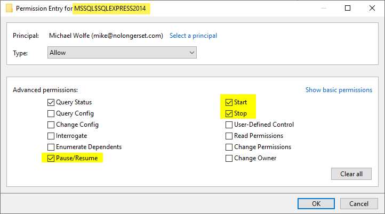385x214 pixels.
Task: Click the Clear all button
Action: (351, 174)
